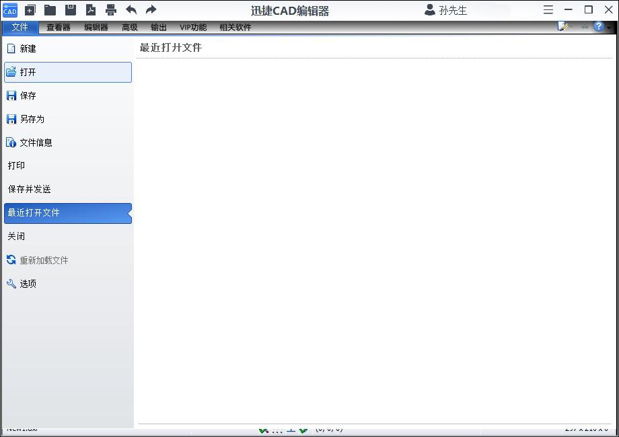Click the save floppy icon in title bar
619x437 pixels.
tap(70, 10)
